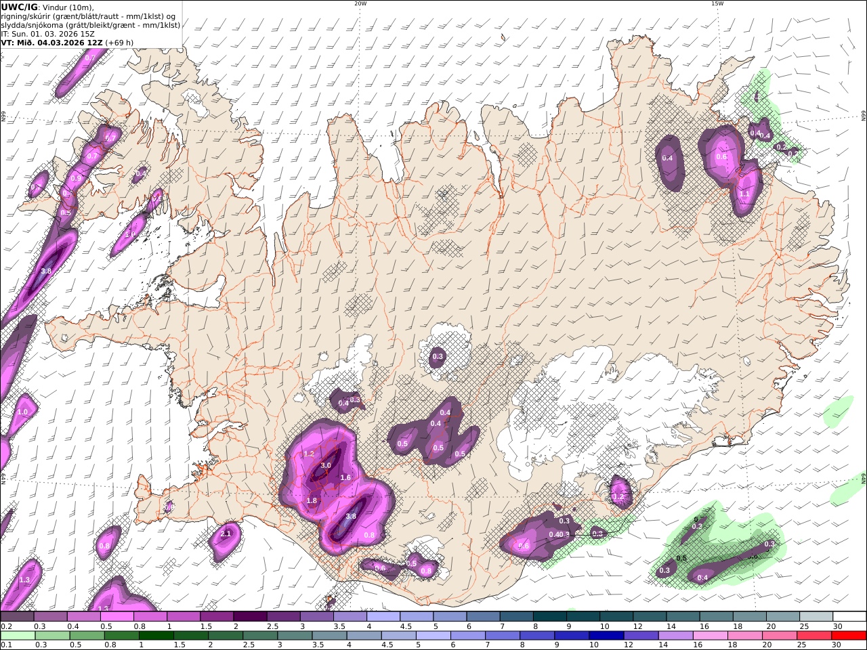Screen dimensions: 867x650
Task: Click the UWC/IG title text
Action: coord(19,7)
